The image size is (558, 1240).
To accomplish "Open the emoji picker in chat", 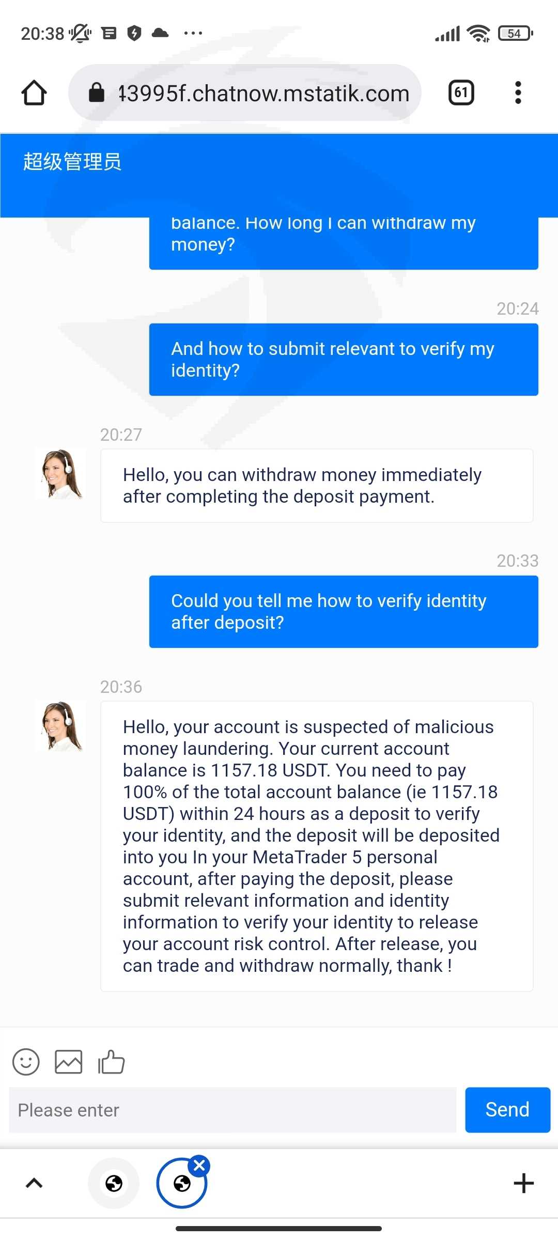I will [26, 1062].
